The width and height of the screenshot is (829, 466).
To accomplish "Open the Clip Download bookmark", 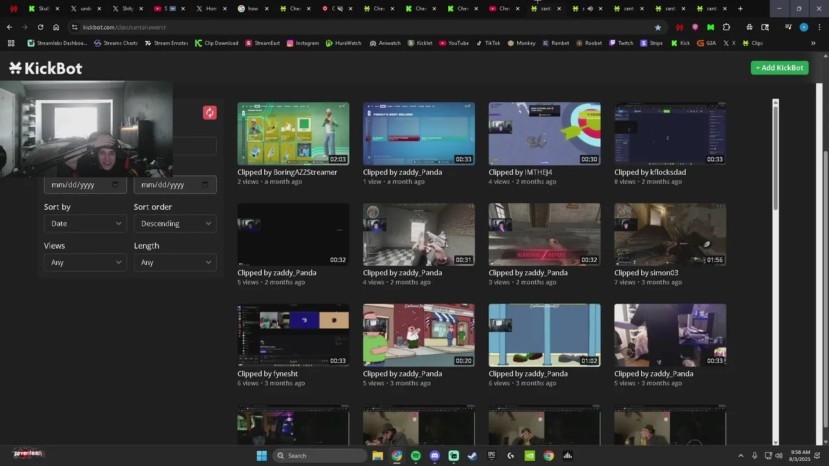I will pos(217,43).
